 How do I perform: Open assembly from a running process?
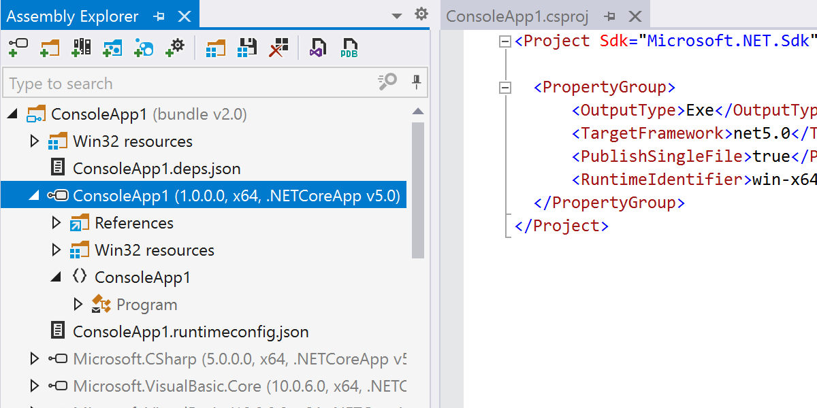tap(175, 48)
